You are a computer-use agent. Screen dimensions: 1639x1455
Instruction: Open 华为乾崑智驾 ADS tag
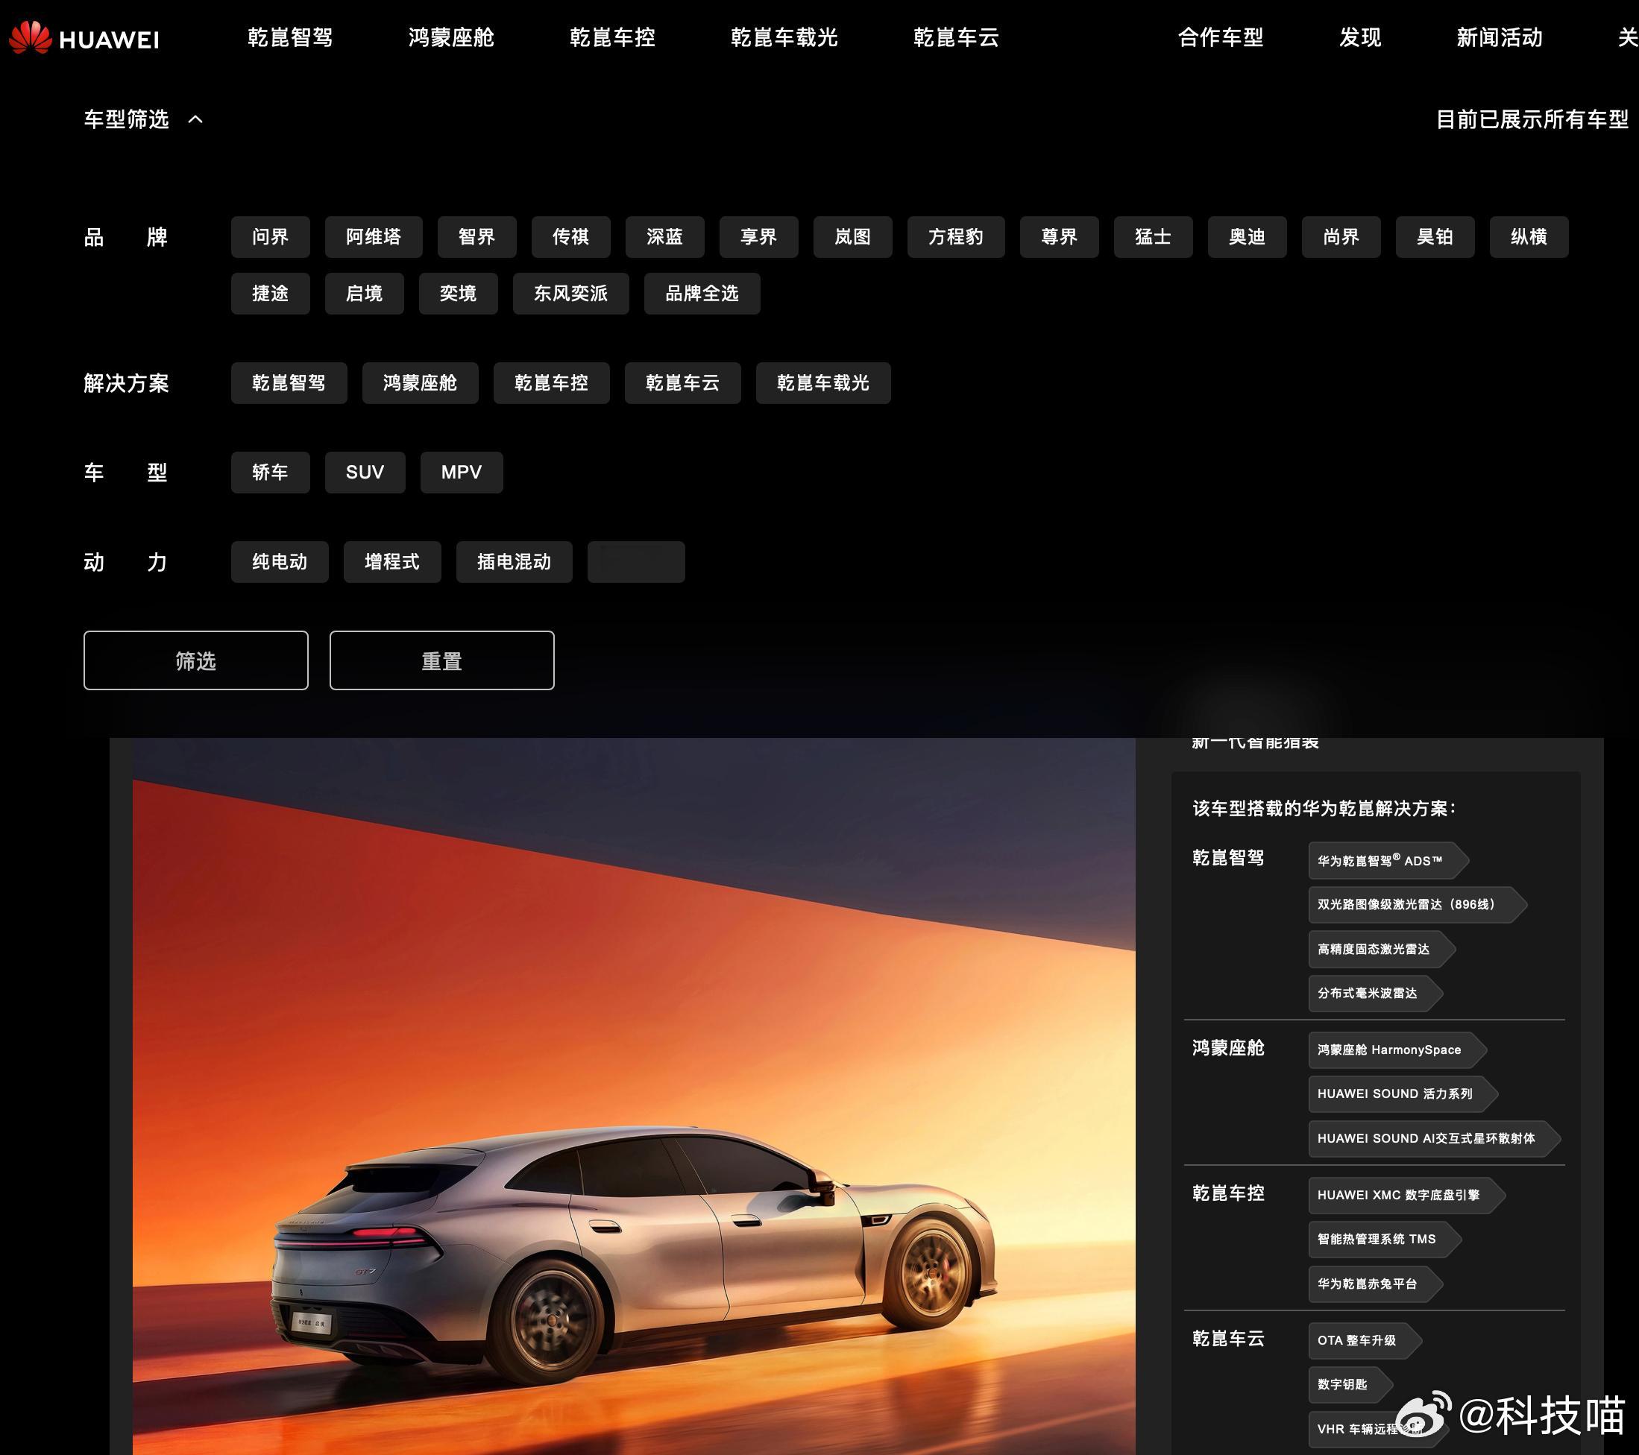(1388, 860)
